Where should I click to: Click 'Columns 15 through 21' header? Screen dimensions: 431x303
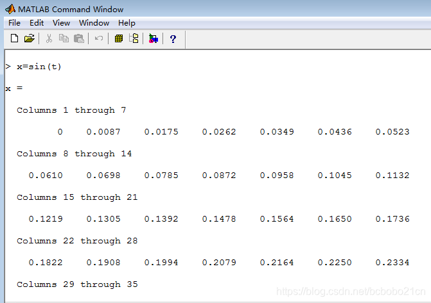[77, 197]
